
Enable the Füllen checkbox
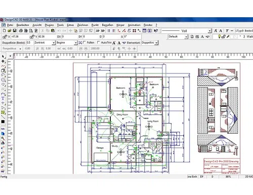[85, 43]
